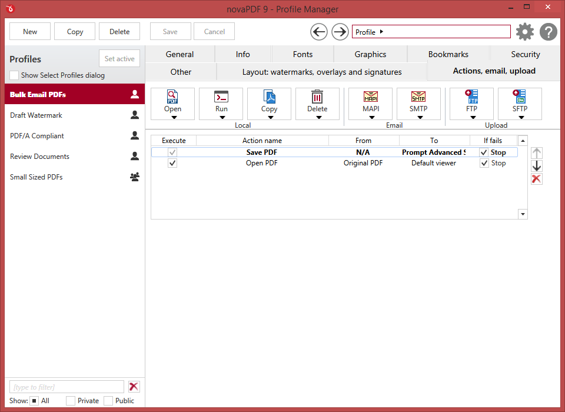
Task: Expand the Copy action dropdown arrow
Action: tap(270, 117)
